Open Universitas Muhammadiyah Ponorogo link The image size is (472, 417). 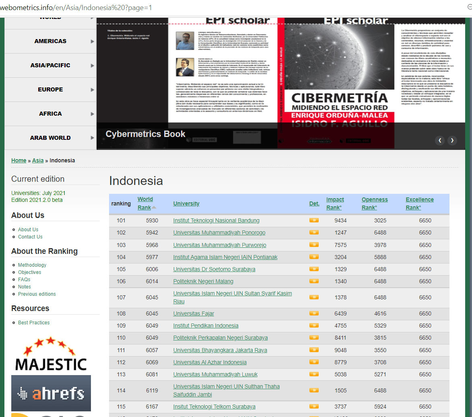219,232
